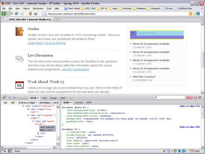Open the Most Visited bookmarks folder
Screen dimensions: 205x154
pyautogui.click(x=72, y=8)
